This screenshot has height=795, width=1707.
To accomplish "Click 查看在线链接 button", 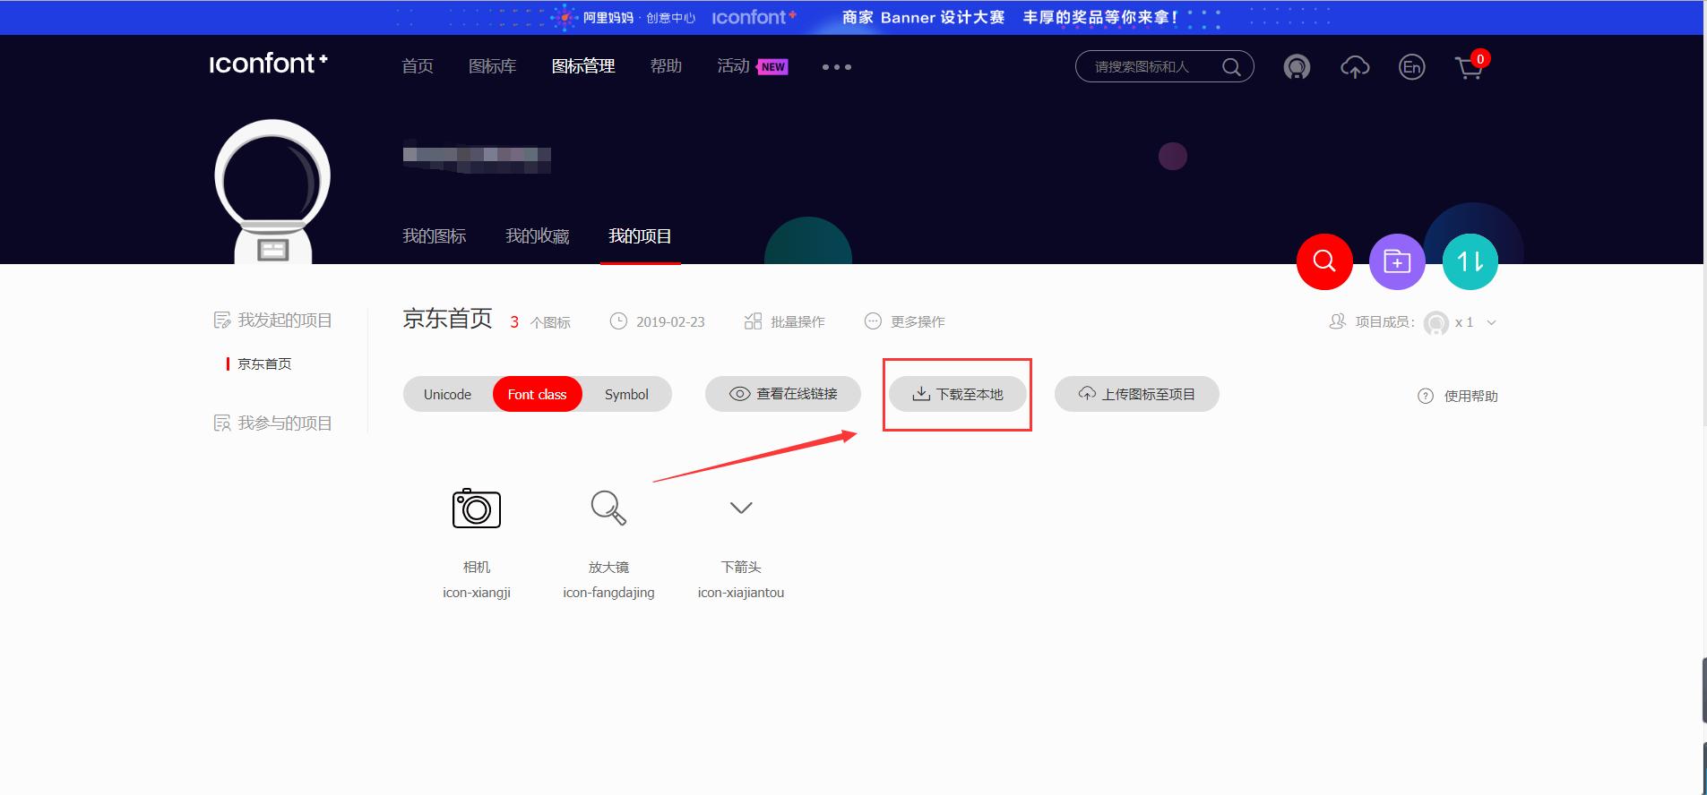I will (783, 395).
